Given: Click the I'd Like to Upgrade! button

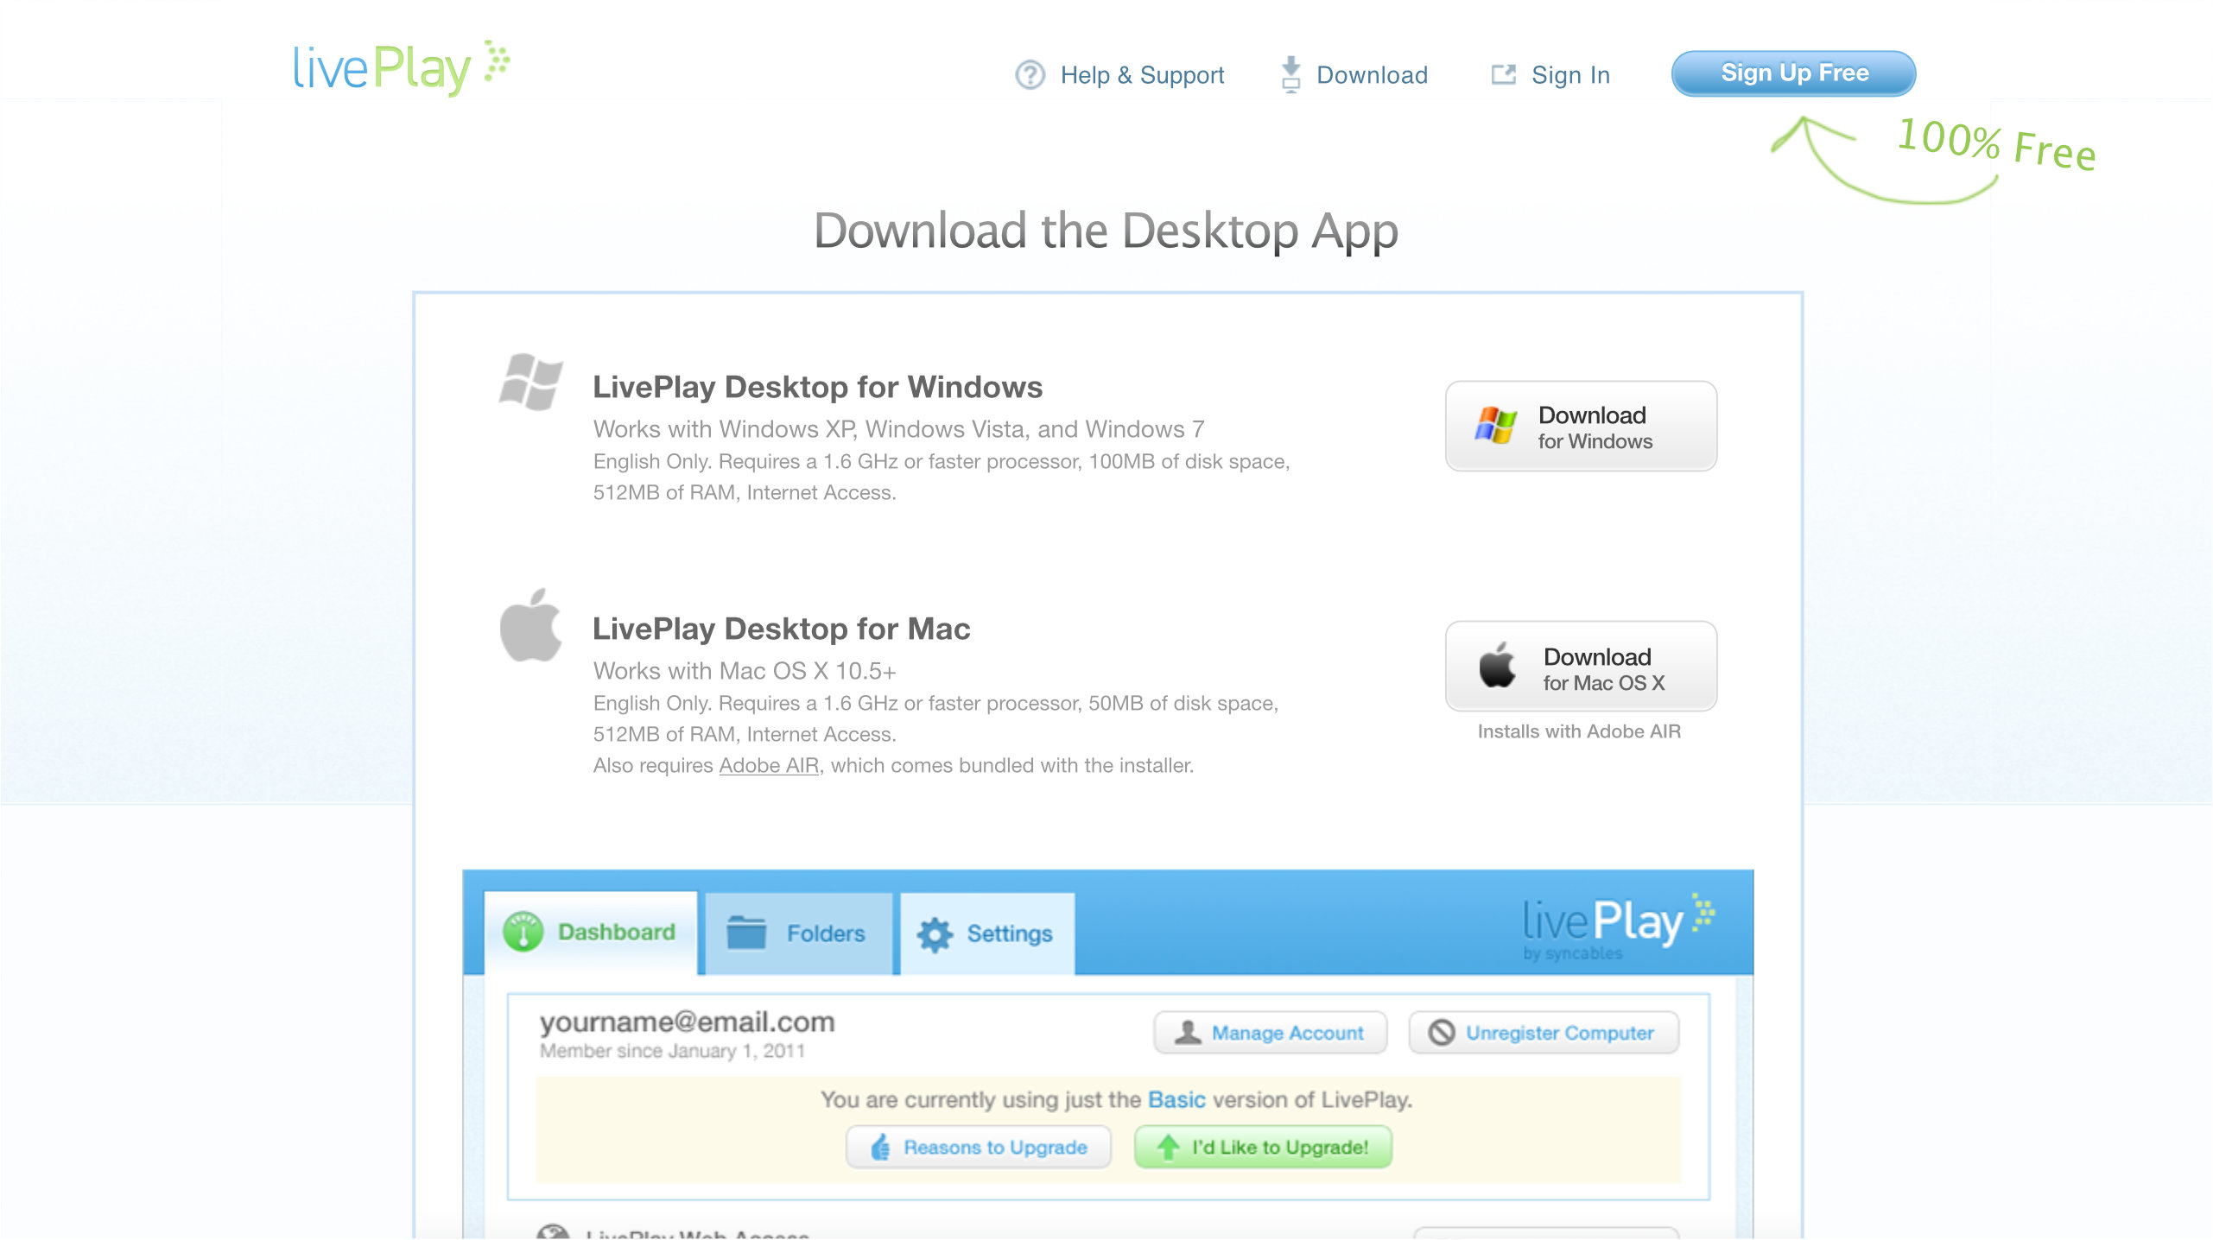Looking at the screenshot, I should [x=1263, y=1147].
